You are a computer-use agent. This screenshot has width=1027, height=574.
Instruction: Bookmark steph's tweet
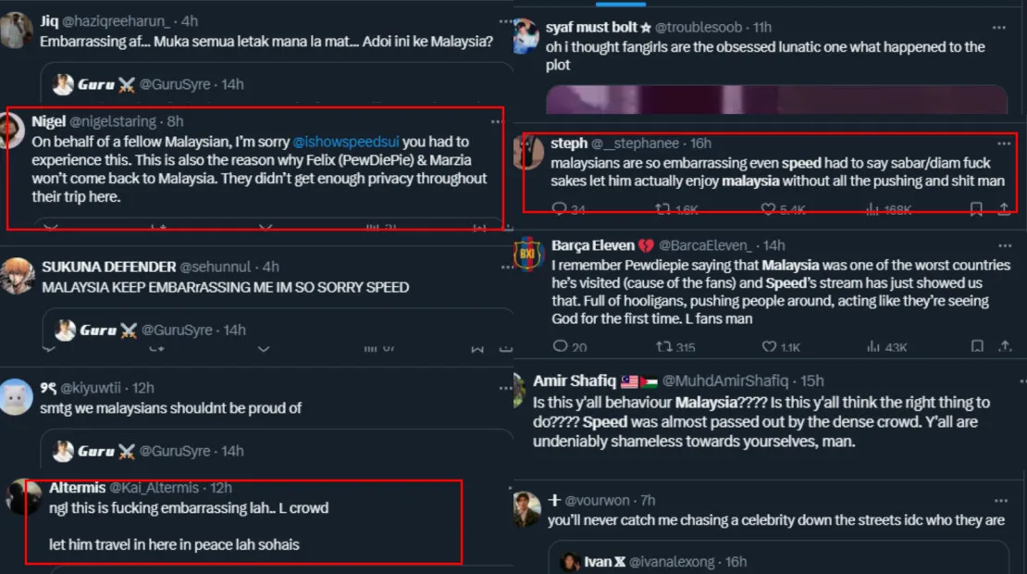(976, 210)
